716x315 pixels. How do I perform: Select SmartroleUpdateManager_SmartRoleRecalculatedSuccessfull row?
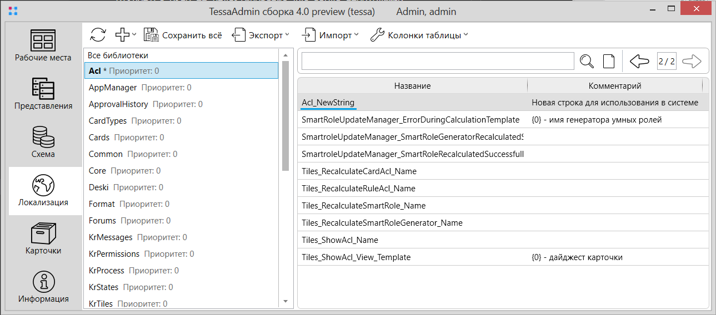click(503, 154)
